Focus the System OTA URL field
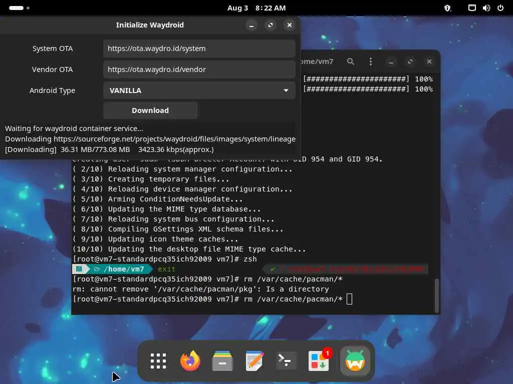This screenshot has width=513, height=384. pyautogui.click(x=199, y=48)
